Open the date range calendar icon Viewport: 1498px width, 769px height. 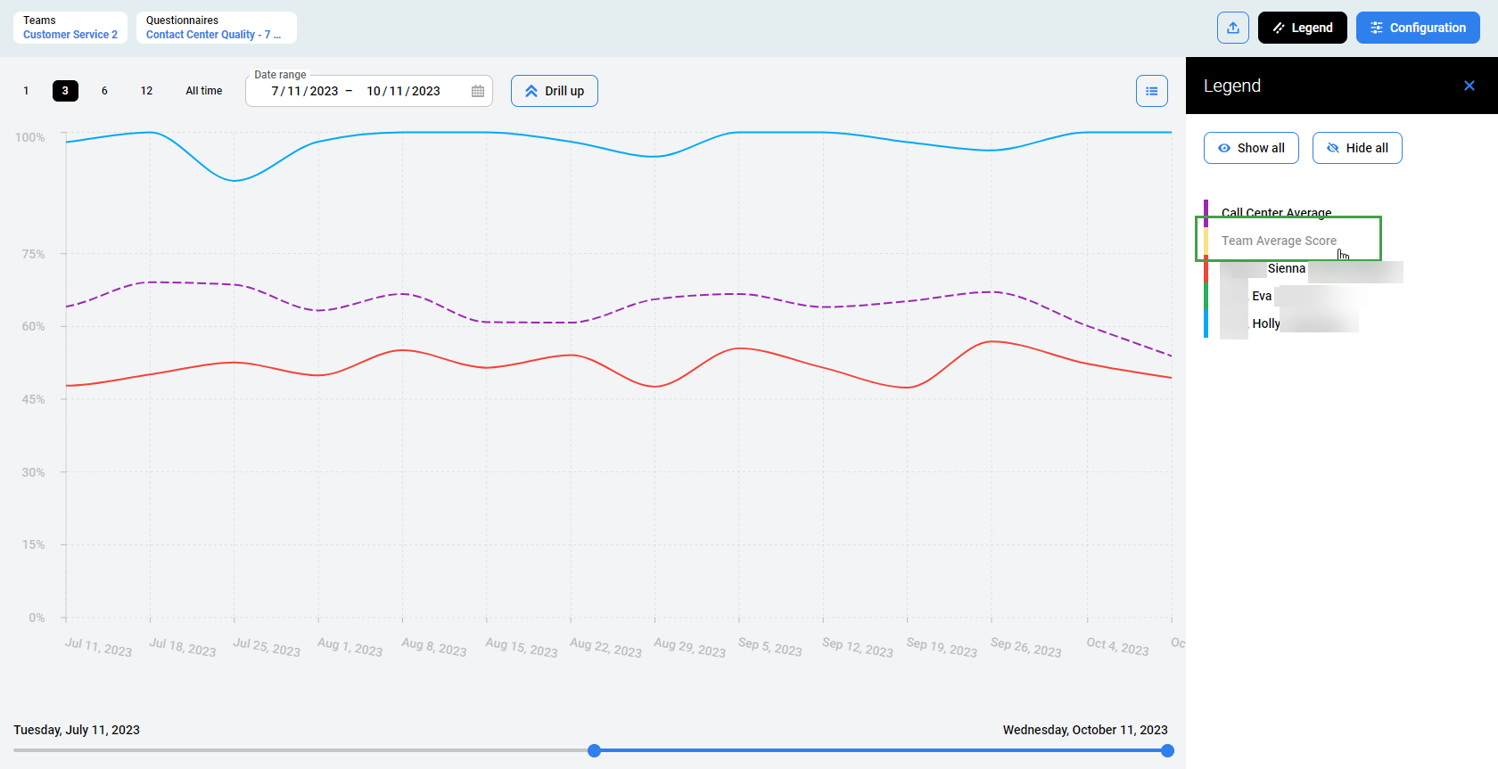coord(478,91)
